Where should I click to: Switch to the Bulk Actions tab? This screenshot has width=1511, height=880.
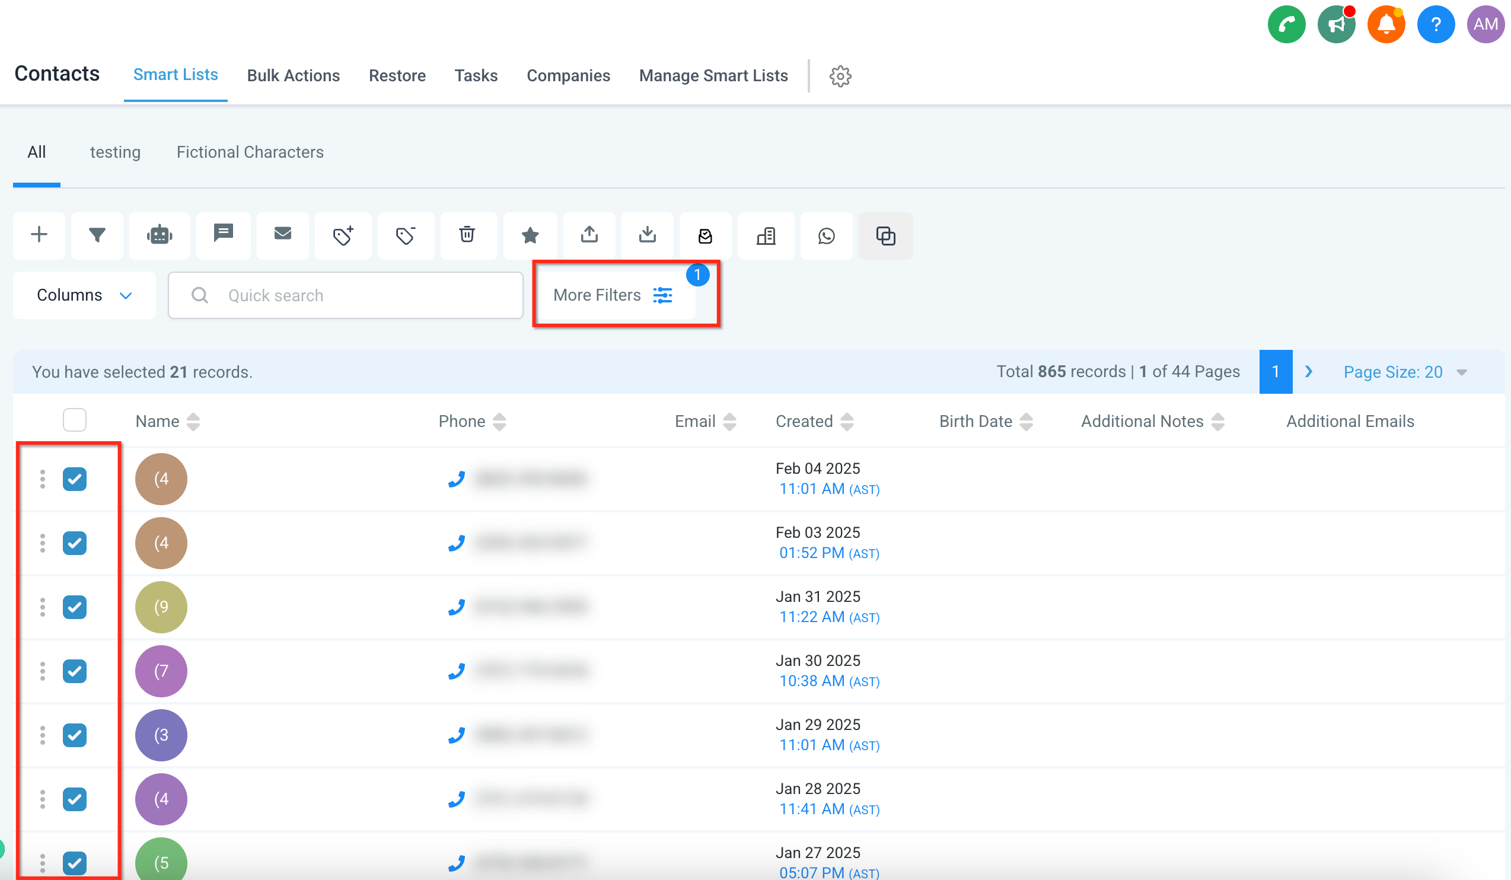[x=293, y=75]
